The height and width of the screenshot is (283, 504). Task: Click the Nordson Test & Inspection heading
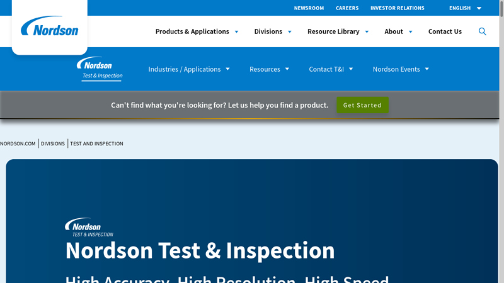[x=200, y=250]
